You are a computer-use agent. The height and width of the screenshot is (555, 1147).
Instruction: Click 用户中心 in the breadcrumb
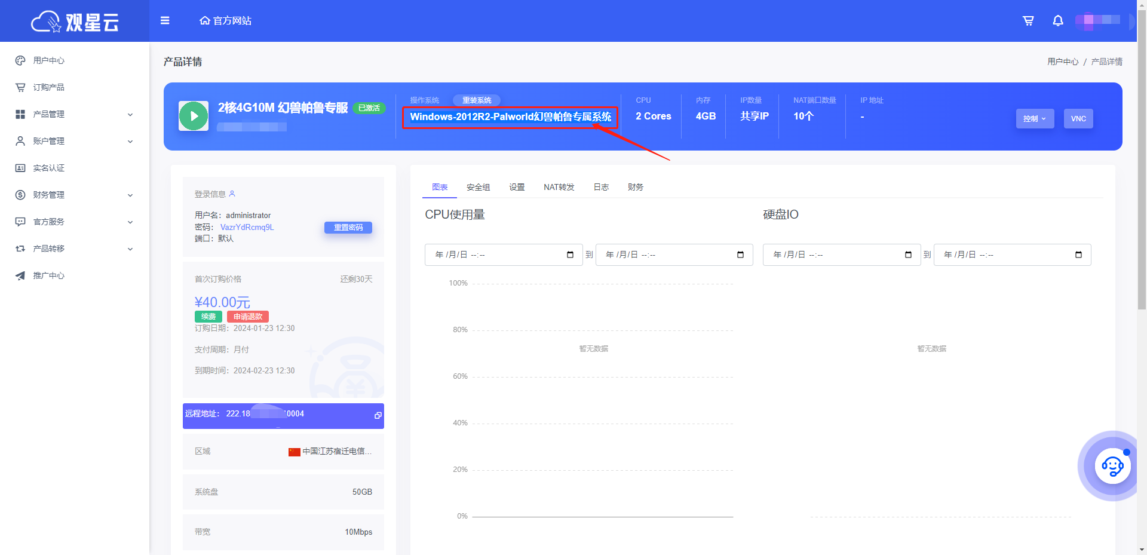coord(1063,62)
